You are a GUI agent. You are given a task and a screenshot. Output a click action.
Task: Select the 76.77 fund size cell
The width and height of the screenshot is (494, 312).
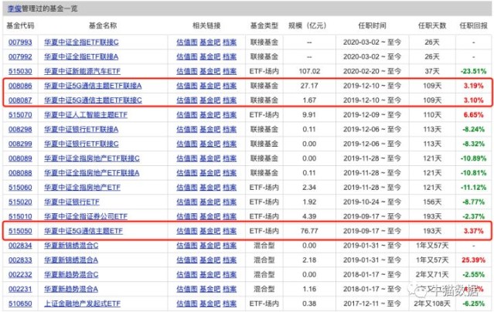pos(309,231)
